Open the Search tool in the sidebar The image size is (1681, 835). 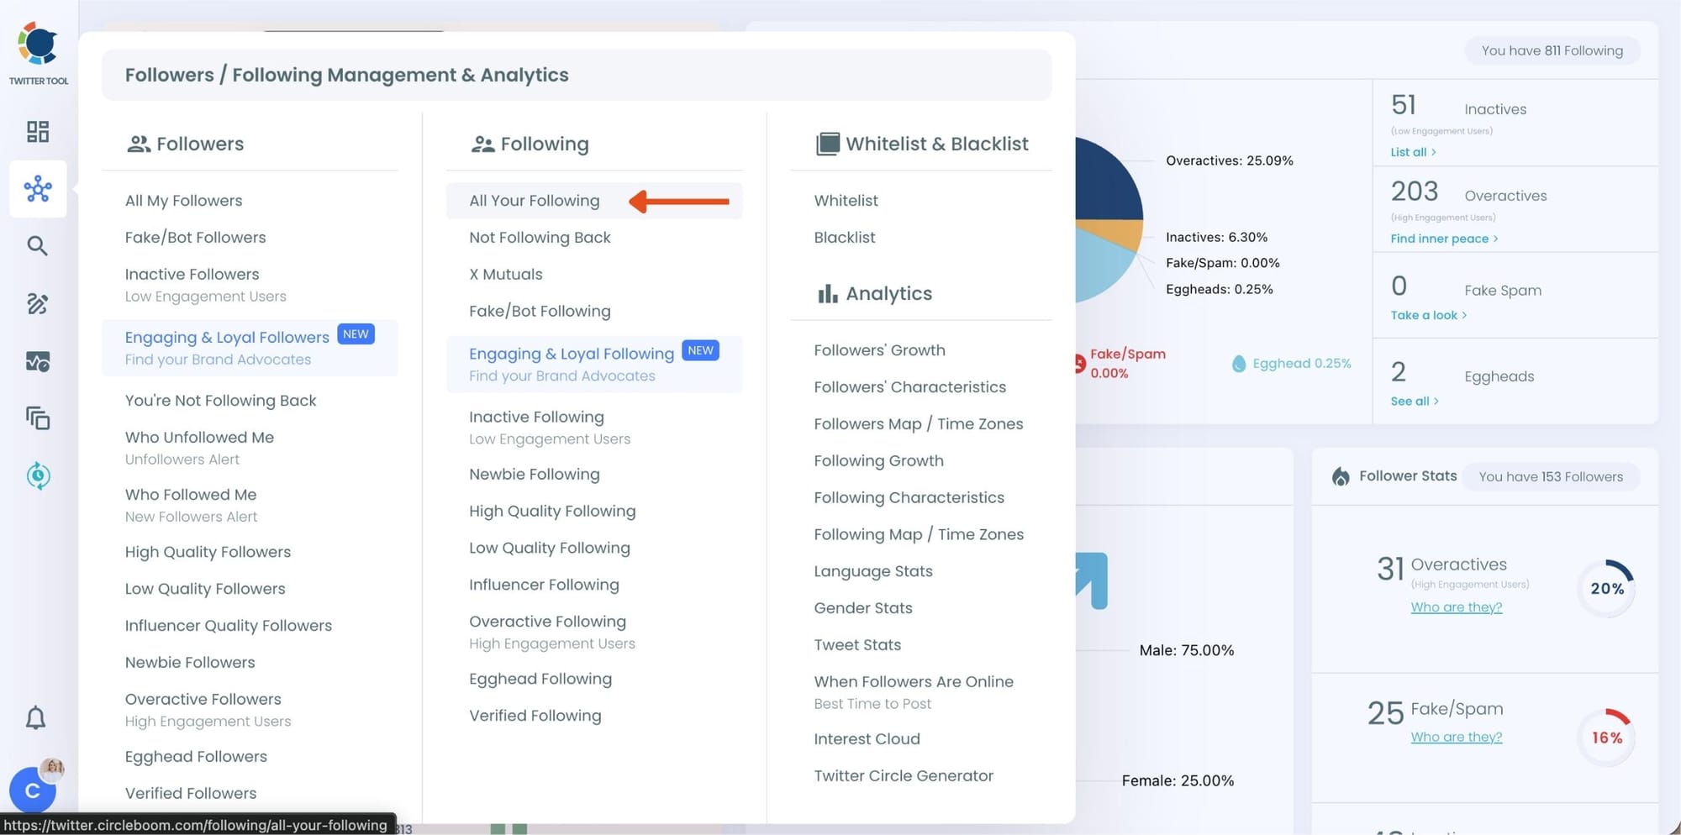(x=37, y=245)
